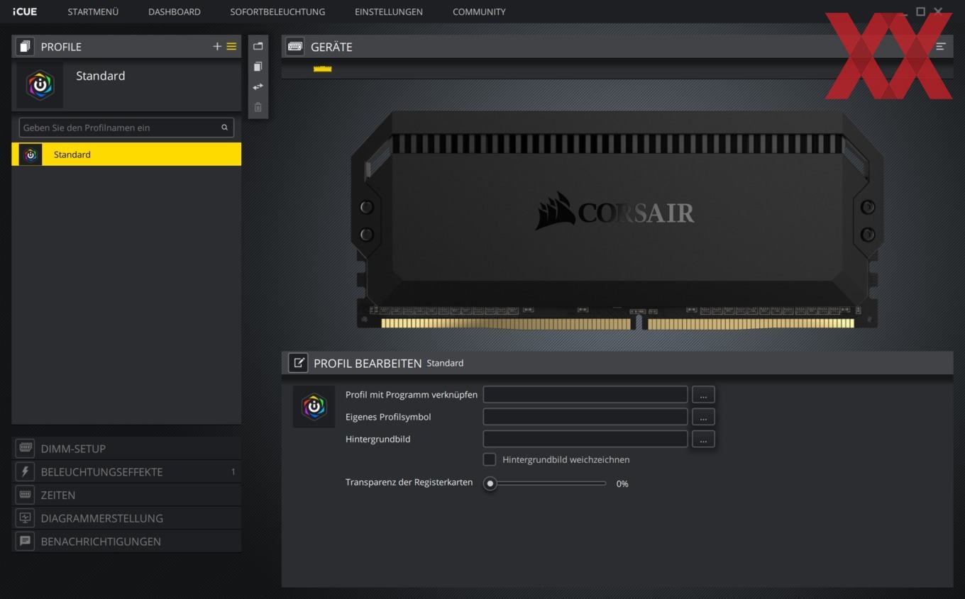Image resolution: width=965 pixels, height=599 pixels.
Task: Enable Hintergrundbild weichzeichnen checkbox
Action: pyautogui.click(x=490, y=459)
